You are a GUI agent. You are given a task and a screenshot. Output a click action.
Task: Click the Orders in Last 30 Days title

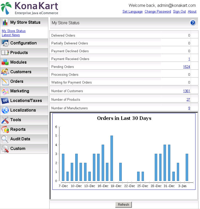point(124,118)
